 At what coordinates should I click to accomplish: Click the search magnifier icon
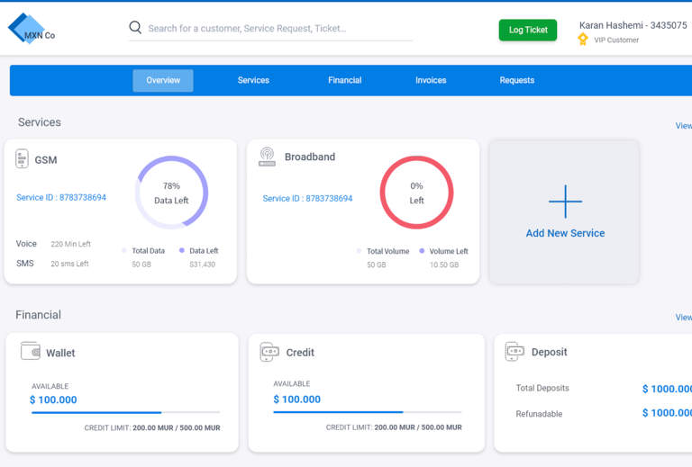tap(135, 27)
